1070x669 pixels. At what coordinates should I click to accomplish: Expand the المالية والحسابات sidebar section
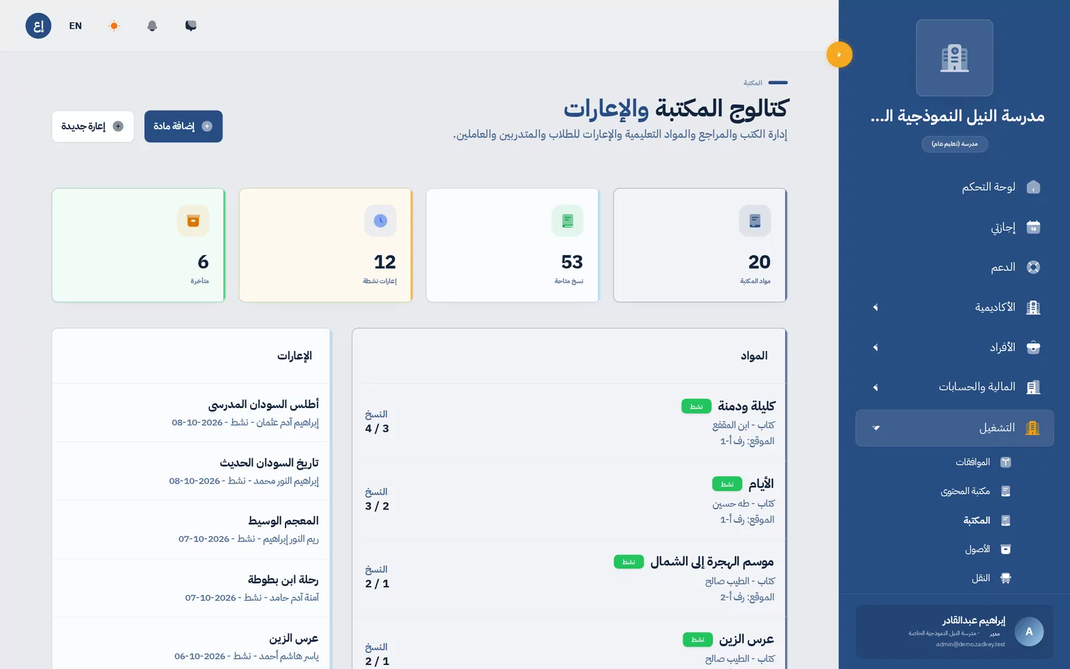point(954,387)
